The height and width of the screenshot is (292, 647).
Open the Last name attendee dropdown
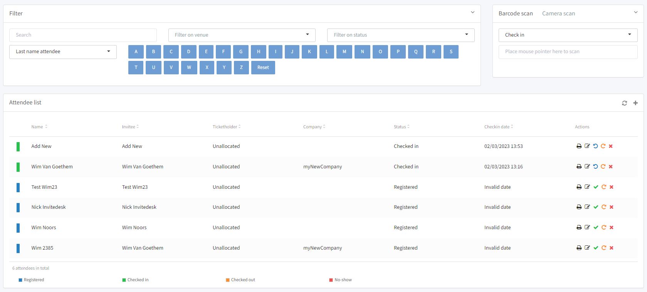[63, 52]
